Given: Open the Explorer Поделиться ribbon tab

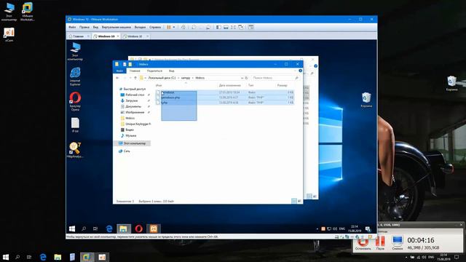Looking at the screenshot, I should (154, 71).
